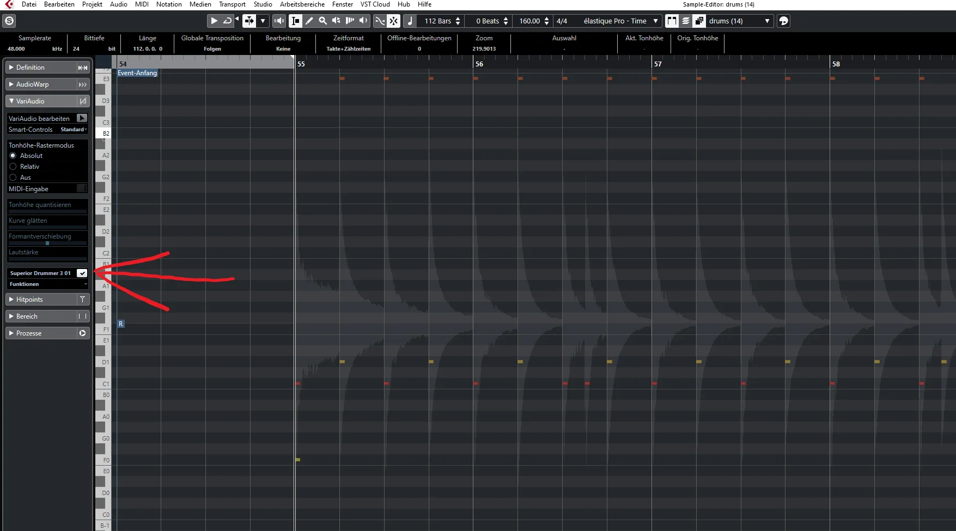
Task: Click the Play audio button in toolbar
Action: click(214, 21)
